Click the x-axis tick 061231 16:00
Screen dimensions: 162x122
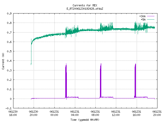(x=136, y=113)
